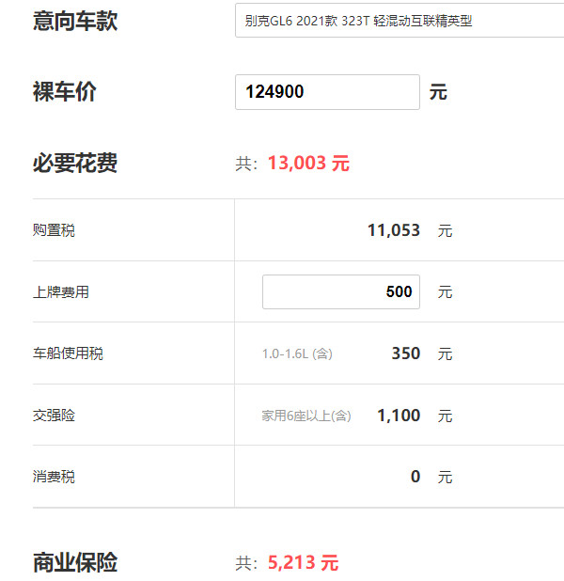This screenshot has width=564, height=581.
Task: Click the 商业保险 heading
Action: pos(75,562)
